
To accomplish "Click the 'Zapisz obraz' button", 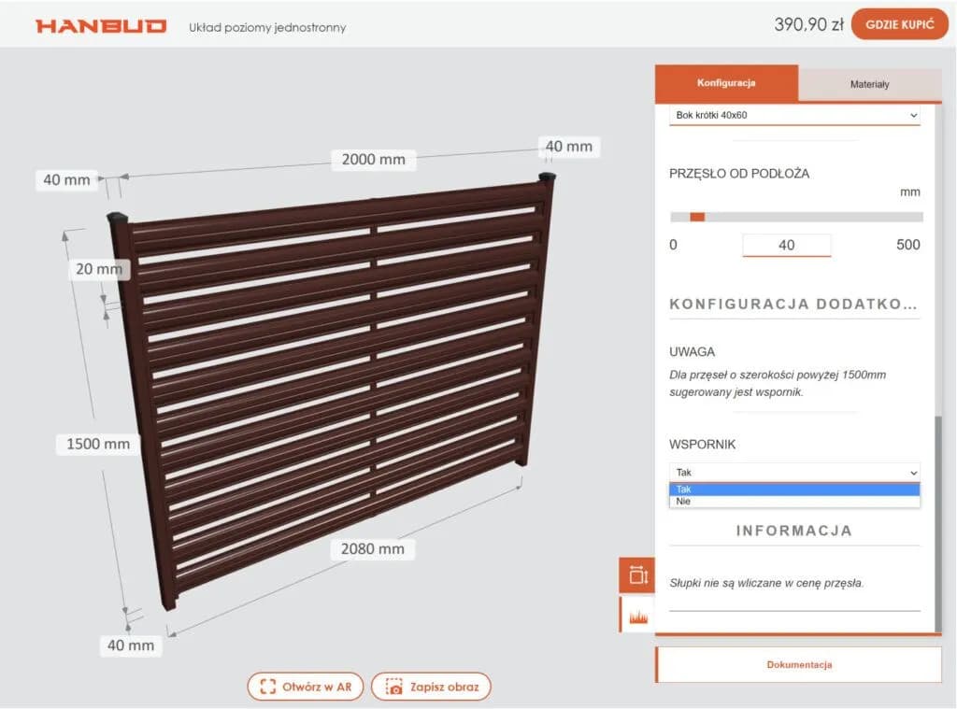I will pos(431,688).
